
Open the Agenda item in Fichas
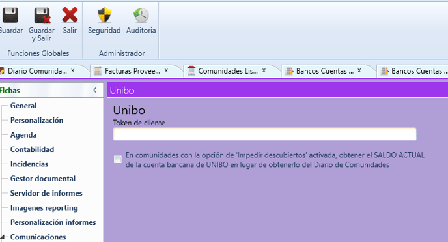tap(23, 135)
